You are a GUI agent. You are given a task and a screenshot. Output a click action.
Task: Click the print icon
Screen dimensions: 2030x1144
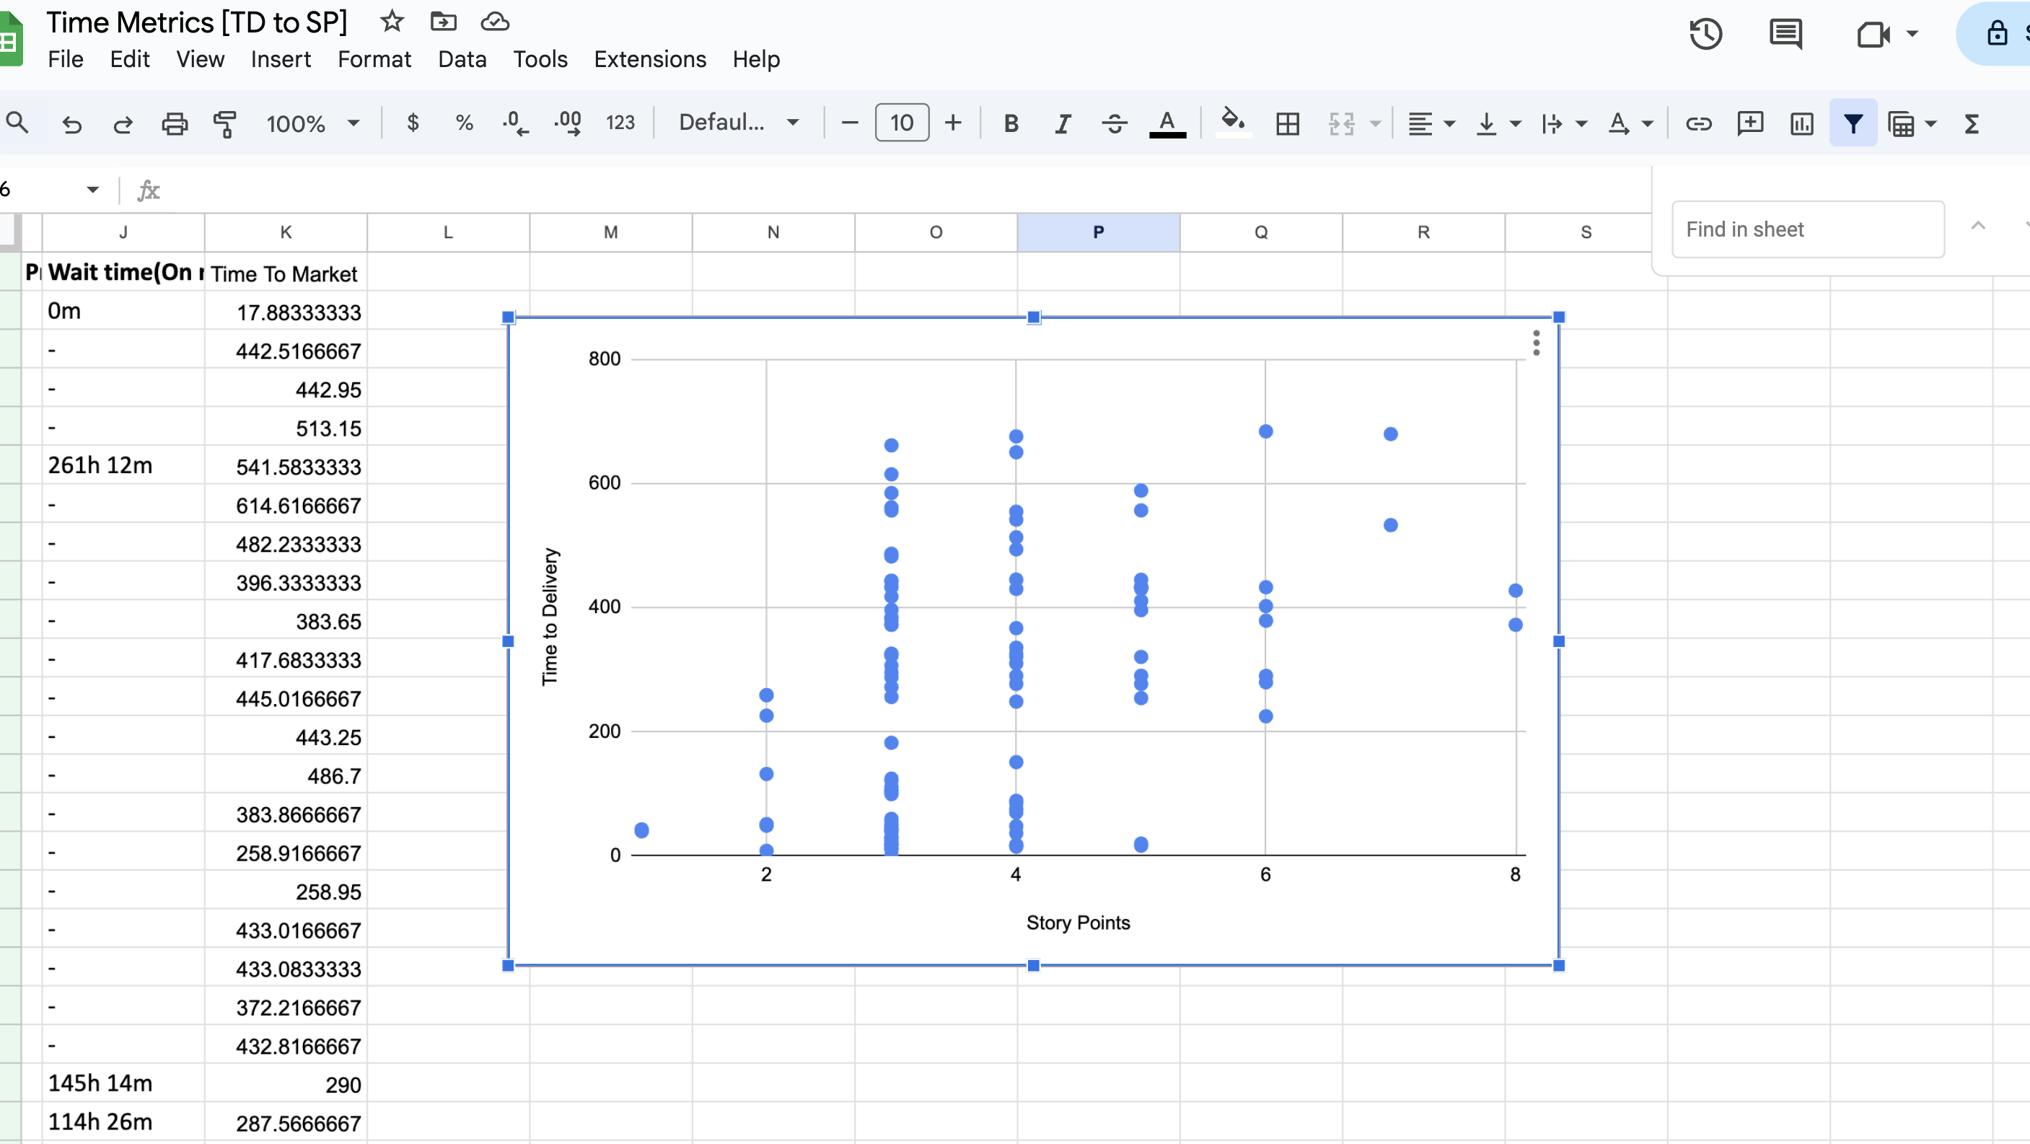tap(175, 123)
